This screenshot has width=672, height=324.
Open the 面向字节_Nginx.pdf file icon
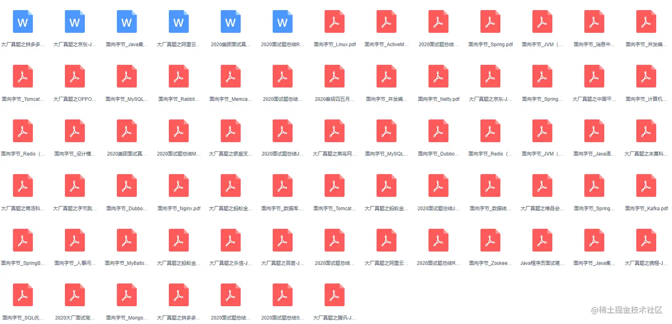click(x=179, y=185)
